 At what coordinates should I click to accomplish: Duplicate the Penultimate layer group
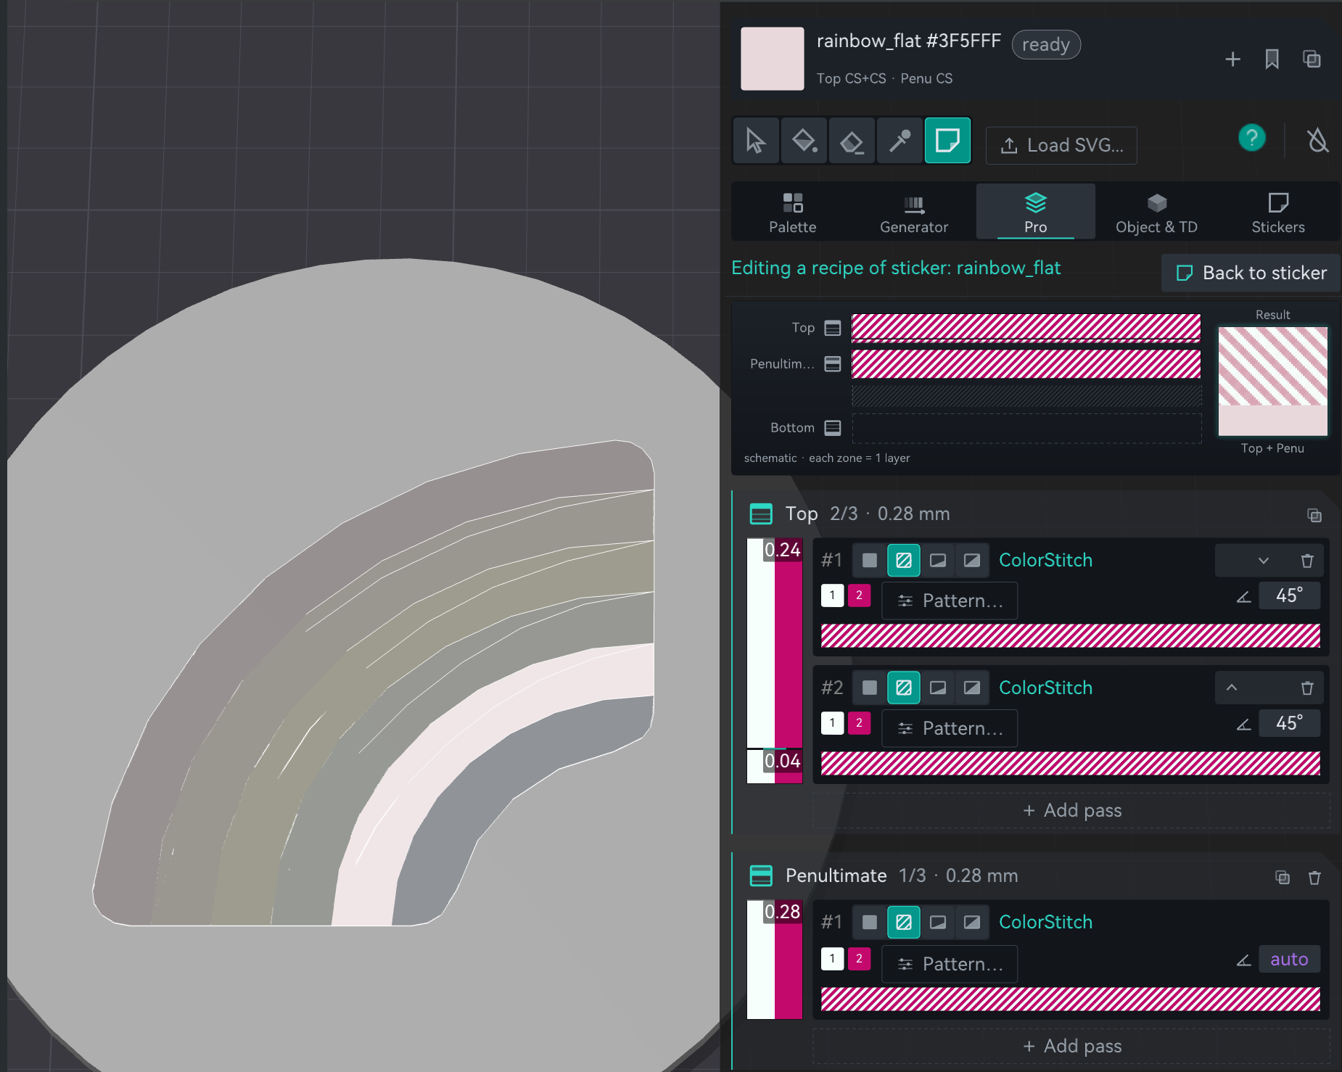[x=1283, y=878]
